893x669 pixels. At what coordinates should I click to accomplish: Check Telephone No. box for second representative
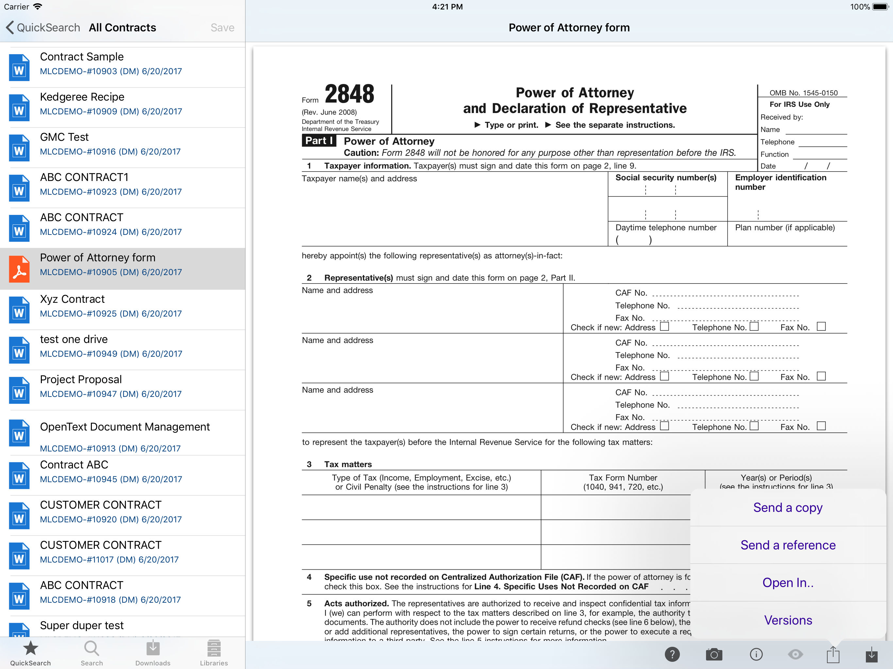pos(754,376)
